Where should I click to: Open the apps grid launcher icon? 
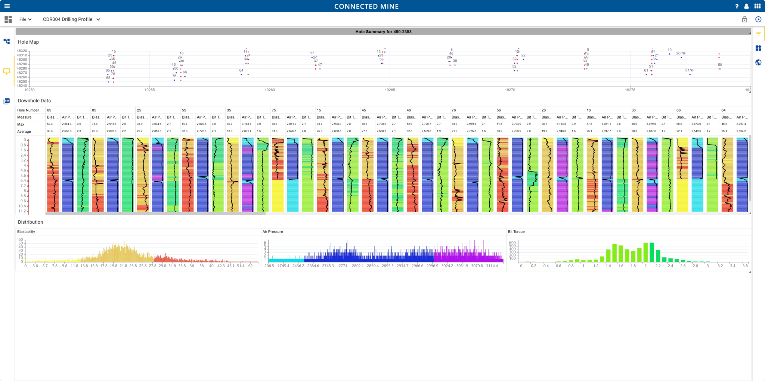coord(757,6)
